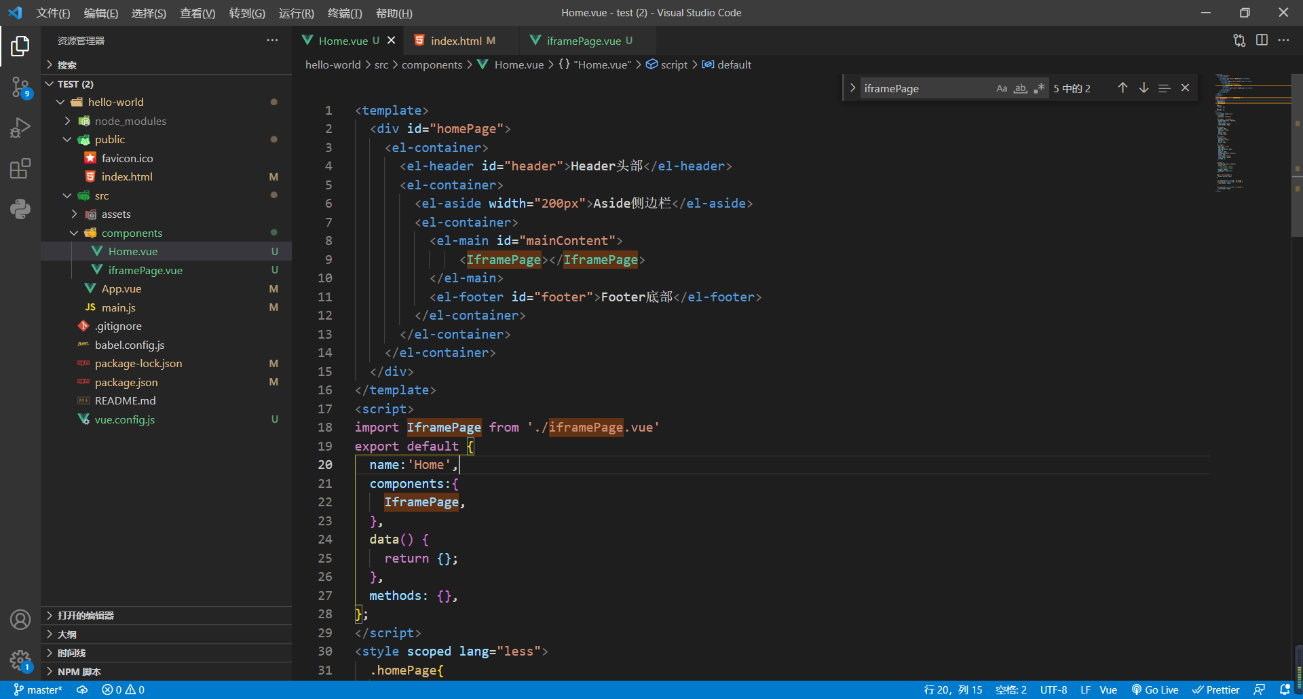Screen dimensions: 1303x699
Task: Expand the 打开的编辑器 section
Action: click(x=166, y=616)
